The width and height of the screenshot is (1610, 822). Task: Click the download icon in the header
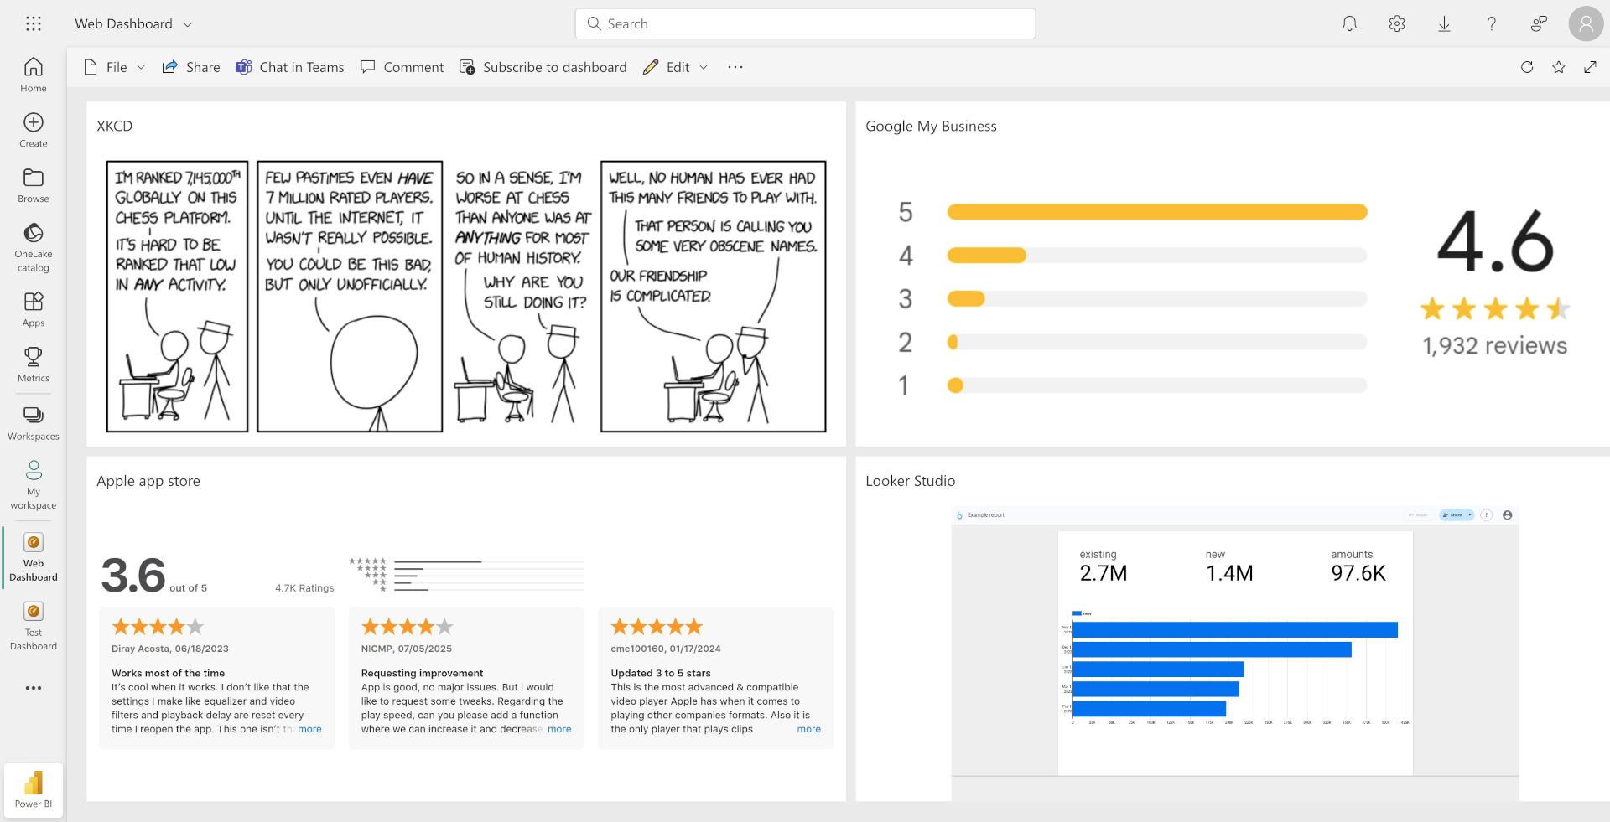coord(1444,23)
